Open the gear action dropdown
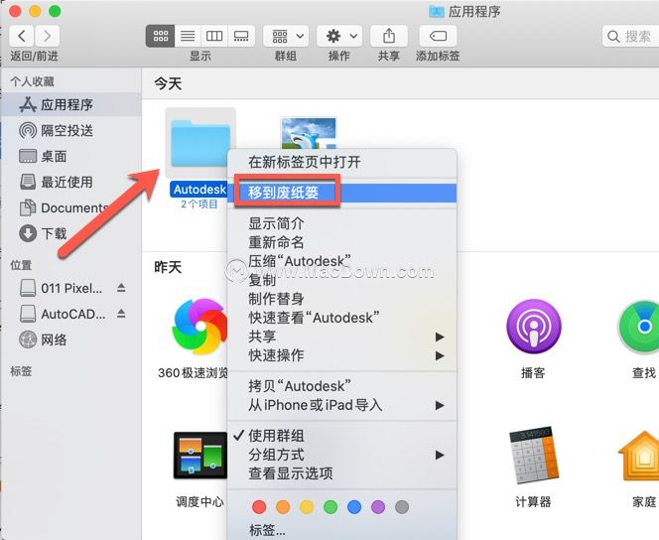The image size is (659, 540). [x=339, y=36]
